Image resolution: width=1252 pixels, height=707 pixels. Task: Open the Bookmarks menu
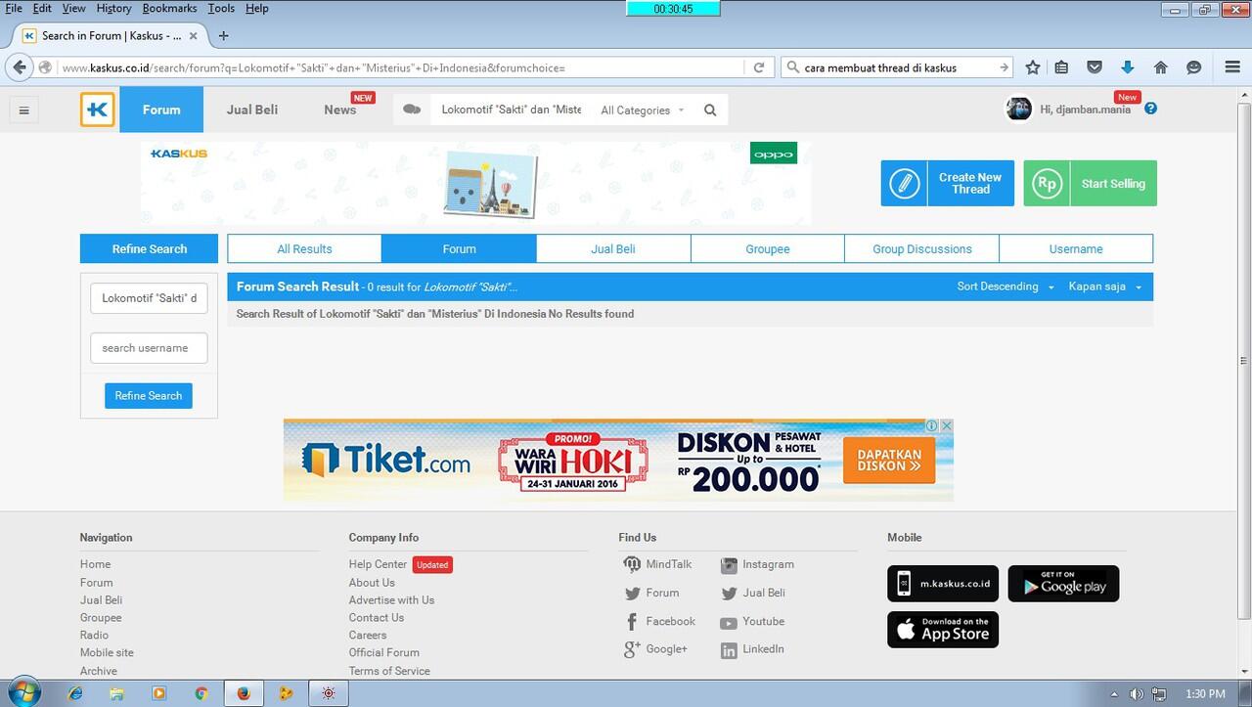169,8
